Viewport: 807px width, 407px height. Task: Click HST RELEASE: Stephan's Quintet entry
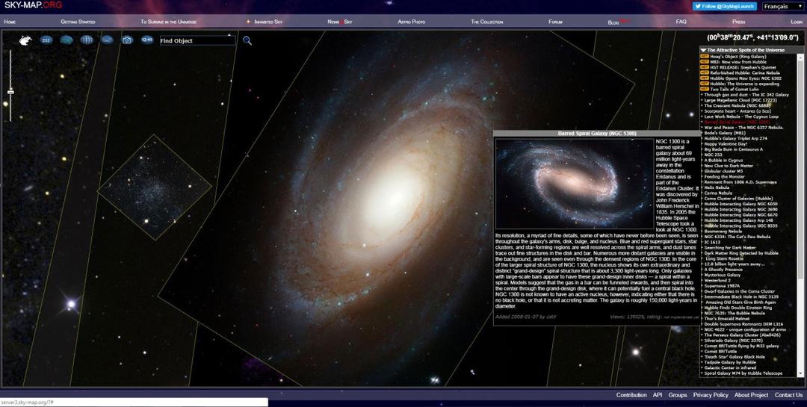[x=743, y=67]
